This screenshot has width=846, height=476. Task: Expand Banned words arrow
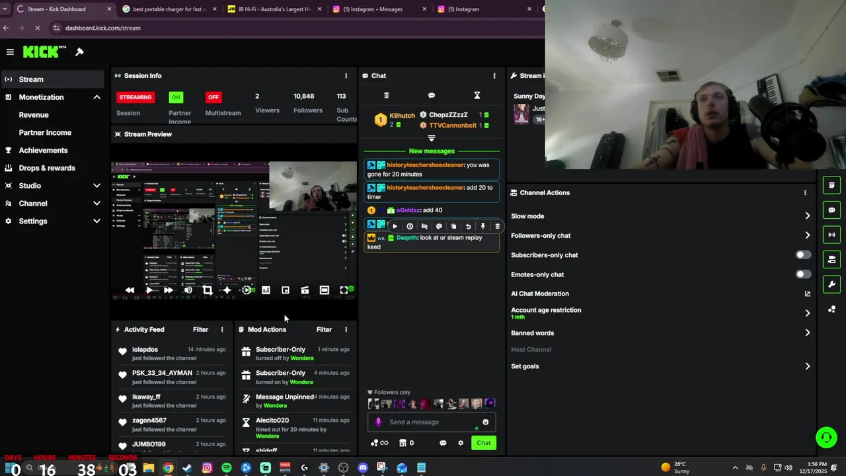807,333
